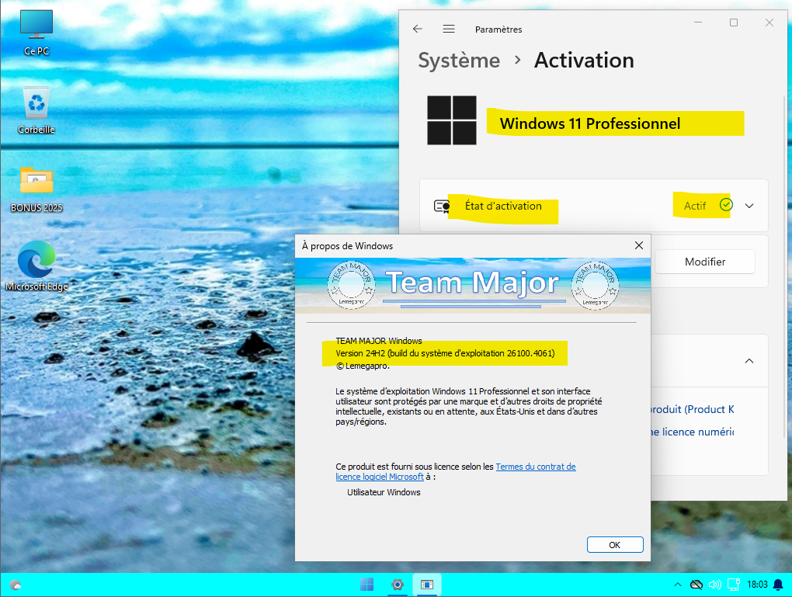The image size is (792, 597).
Task: Switch to Settings gear in the taskbar
Action: [x=398, y=585]
